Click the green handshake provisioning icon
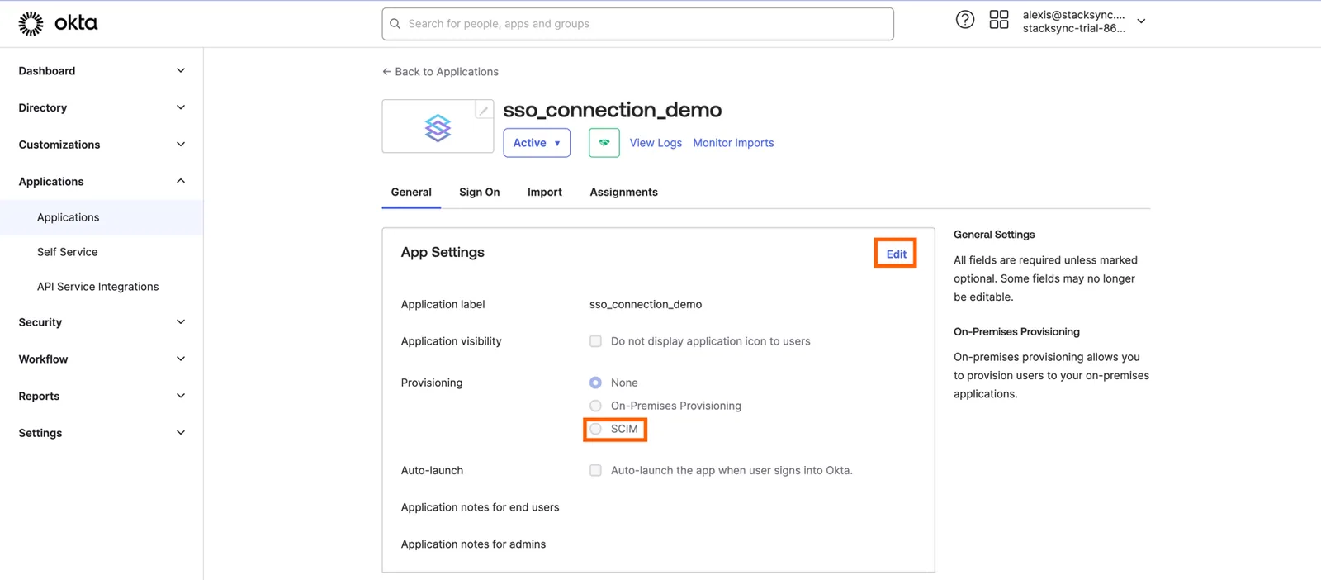 click(x=604, y=143)
